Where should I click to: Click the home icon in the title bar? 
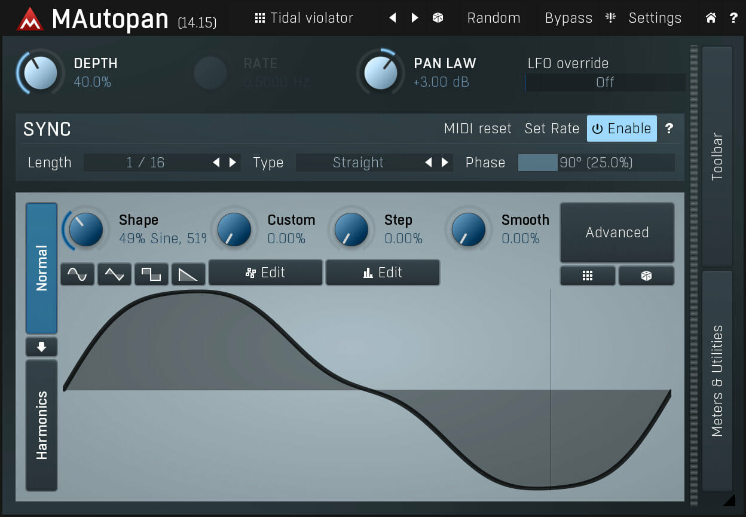click(x=711, y=18)
